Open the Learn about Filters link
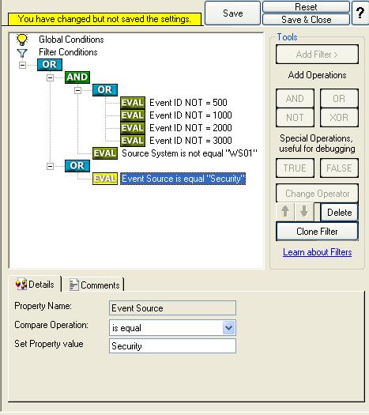 pos(317,252)
